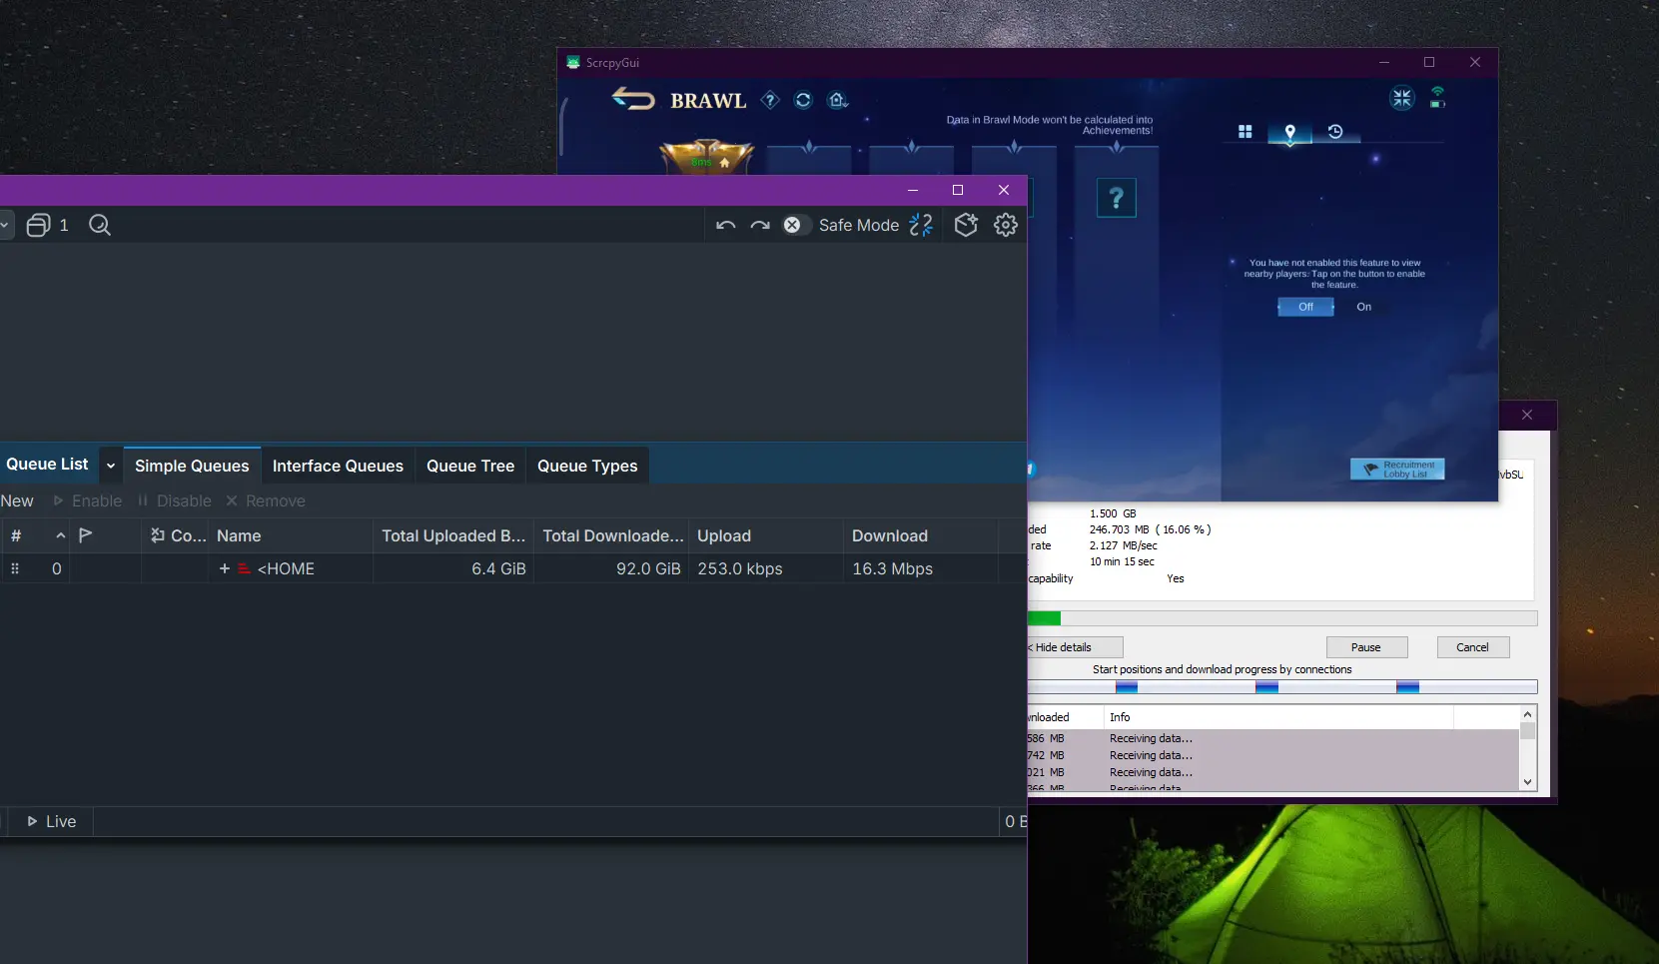Sort by Total Downloaded column header
Image resolution: width=1659 pixels, height=964 pixels.
pos(612,535)
